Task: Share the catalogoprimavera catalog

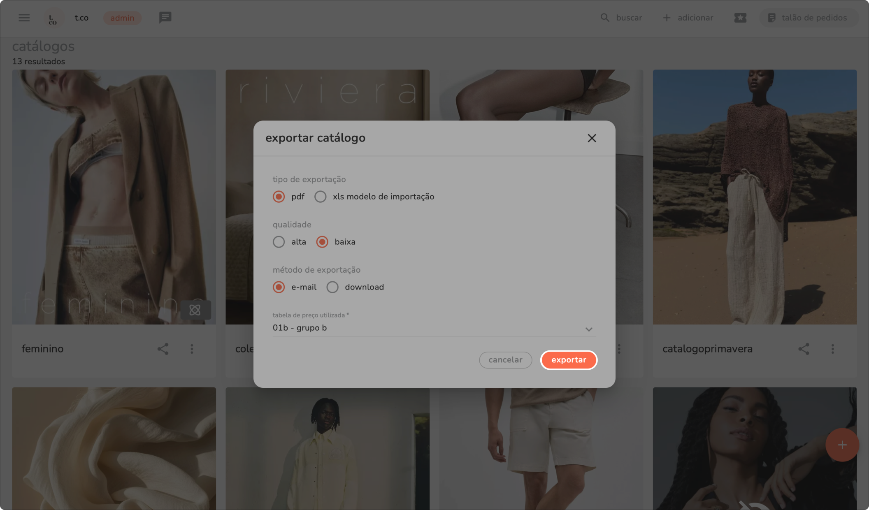Action: pos(804,349)
